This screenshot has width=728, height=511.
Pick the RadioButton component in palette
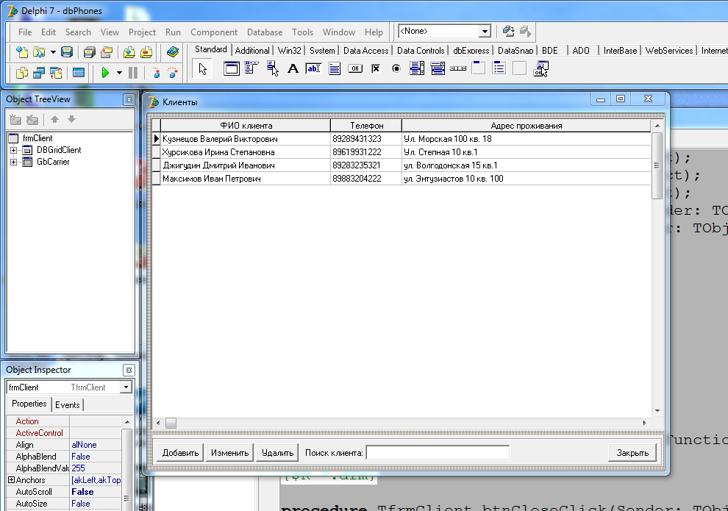pyautogui.click(x=396, y=68)
